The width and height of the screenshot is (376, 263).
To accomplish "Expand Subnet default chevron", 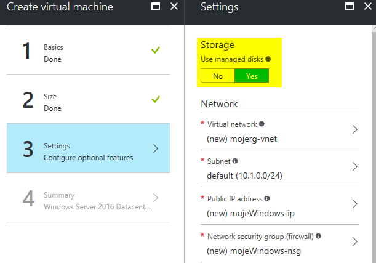I will [x=354, y=167].
